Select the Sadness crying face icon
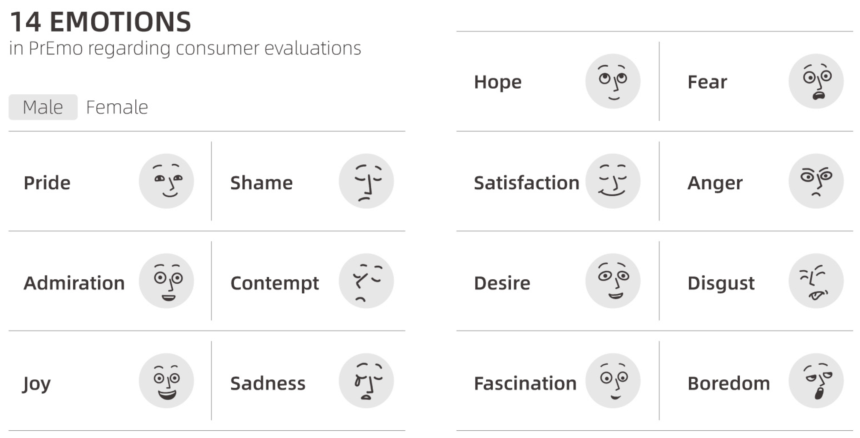The height and width of the screenshot is (438, 860). pos(366,381)
